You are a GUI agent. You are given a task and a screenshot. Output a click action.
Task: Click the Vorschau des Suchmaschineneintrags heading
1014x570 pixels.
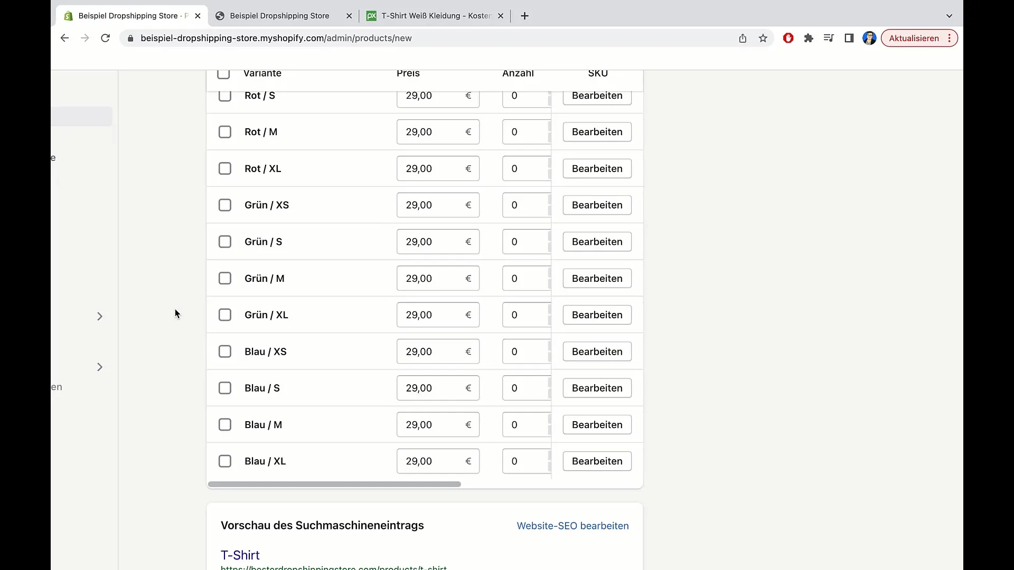coord(322,526)
